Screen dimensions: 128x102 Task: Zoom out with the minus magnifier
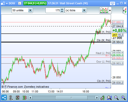click(x=116, y=98)
